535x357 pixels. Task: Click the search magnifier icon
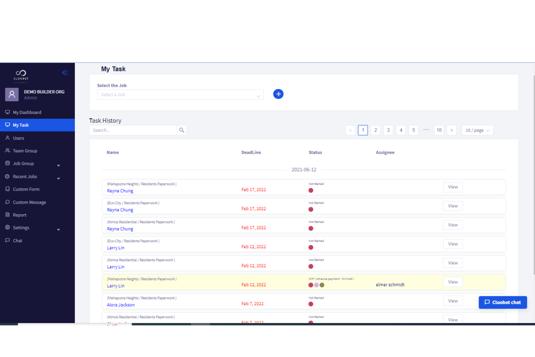182,130
